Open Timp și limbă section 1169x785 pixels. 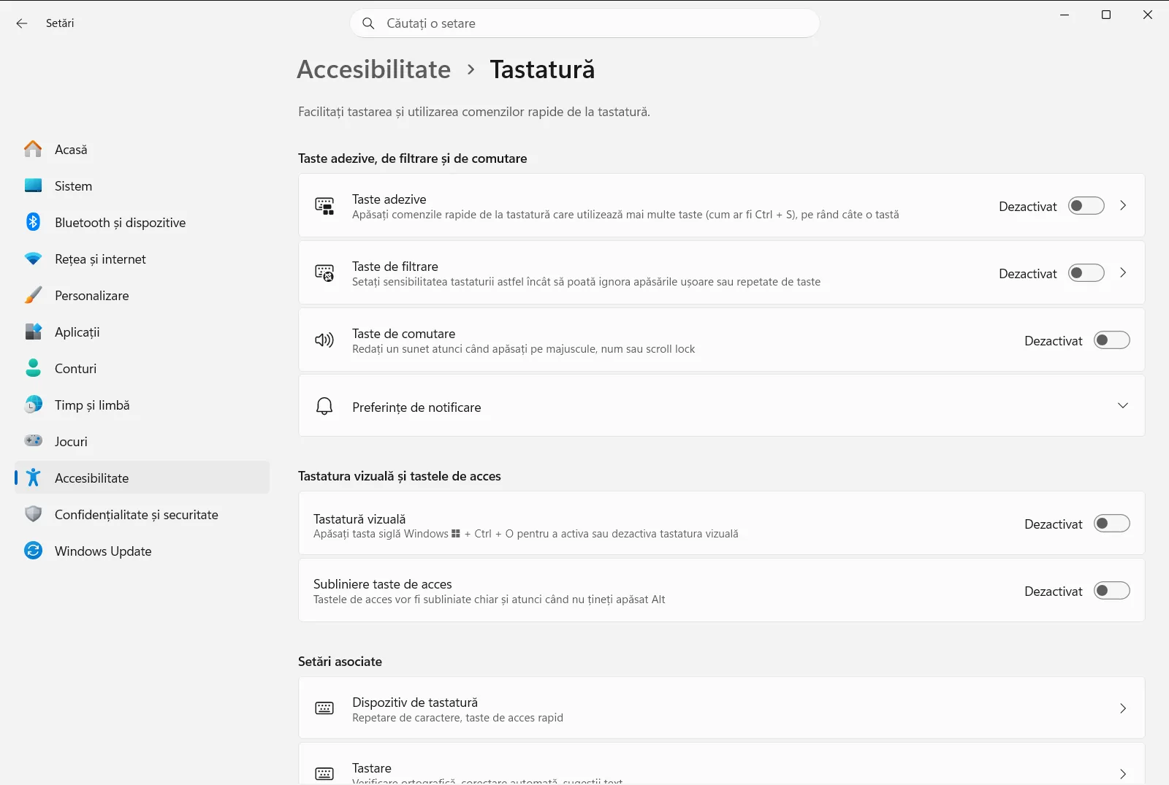pyautogui.click(x=142, y=405)
